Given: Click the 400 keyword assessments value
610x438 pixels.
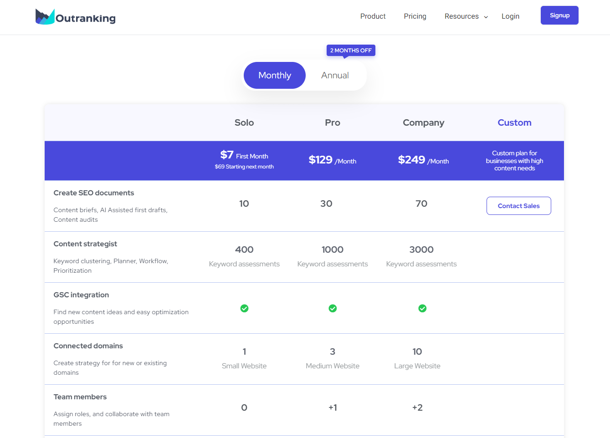Looking at the screenshot, I should click(244, 250).
